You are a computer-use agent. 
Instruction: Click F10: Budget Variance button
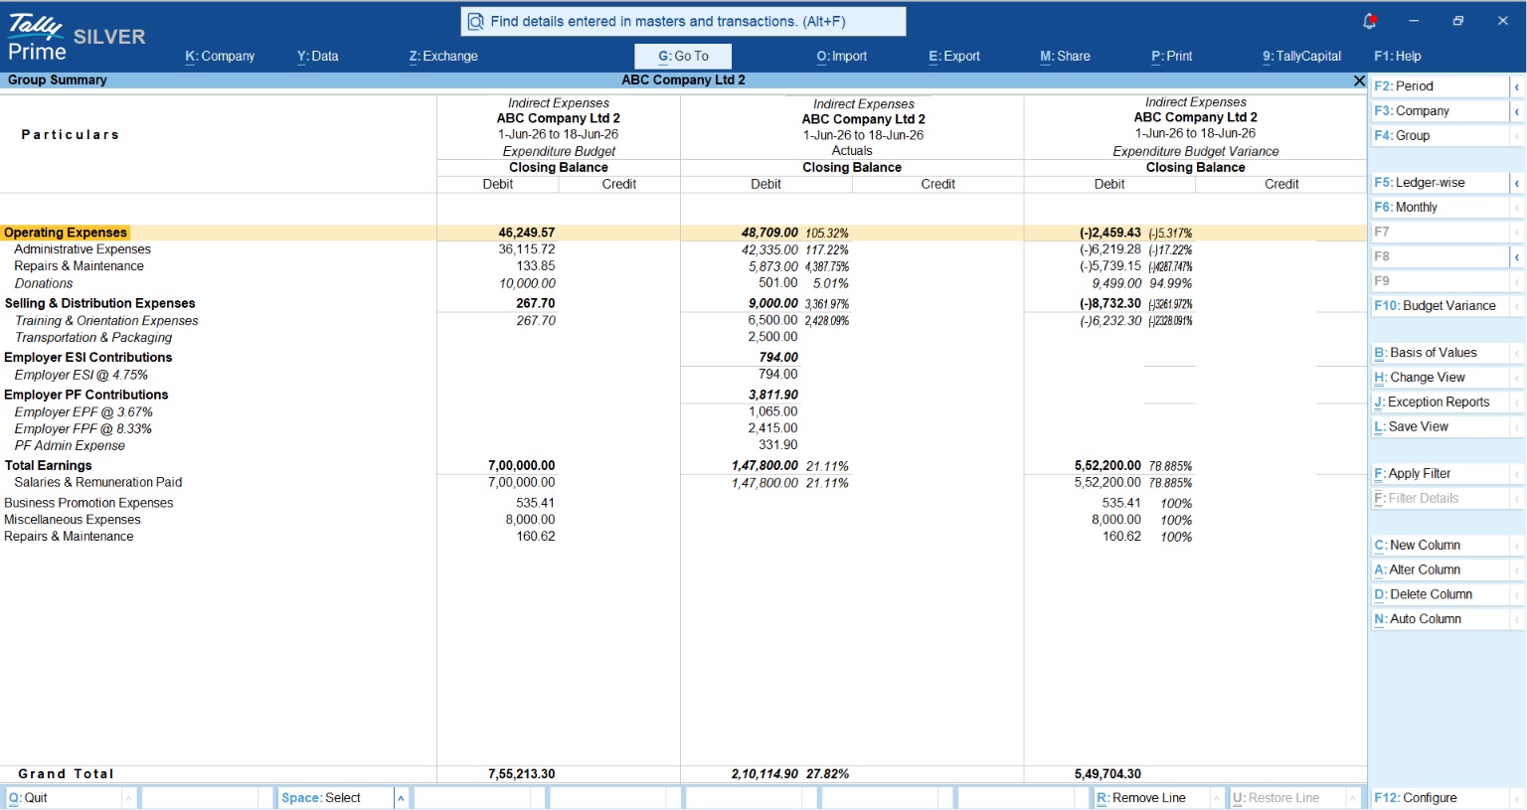click(x=1440, y=306)
